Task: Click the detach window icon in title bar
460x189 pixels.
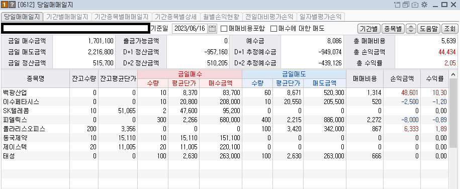Action: pos(397,5)
